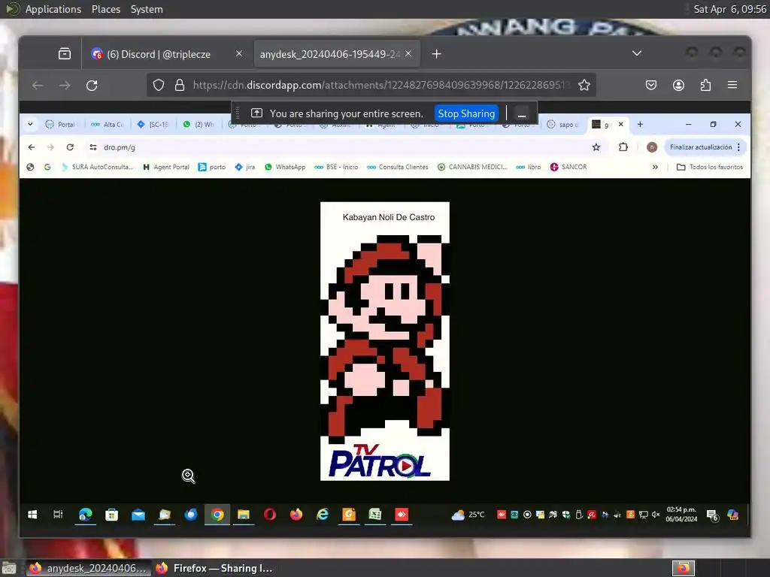Click Firefox reload button

[92, 86]
